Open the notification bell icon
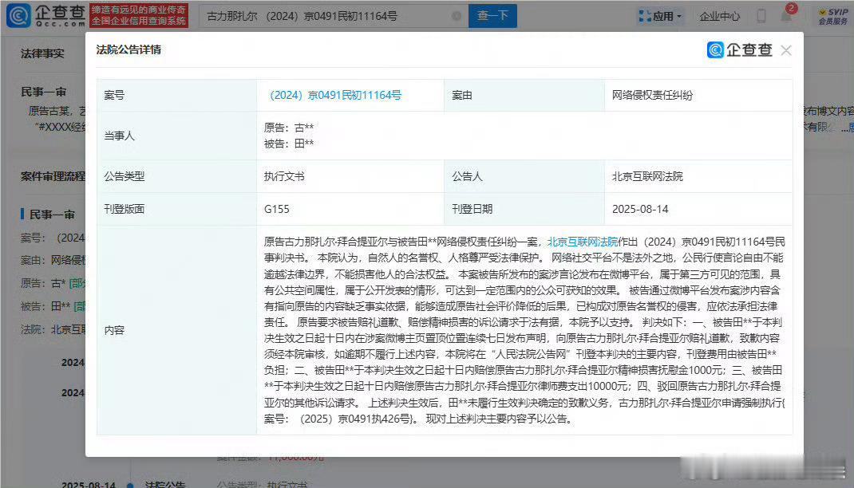This screenshot has width=854, height=488. tap(786, 14)
